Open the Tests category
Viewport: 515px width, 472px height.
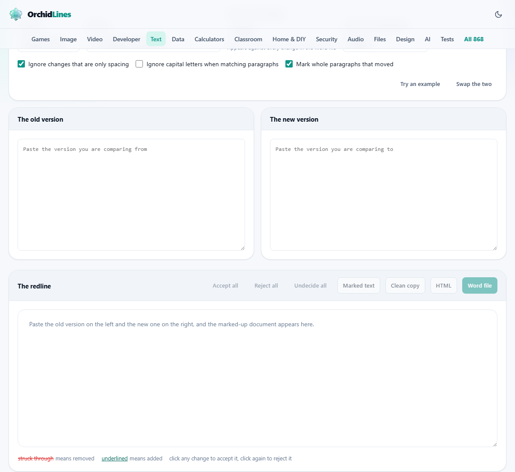447,39
